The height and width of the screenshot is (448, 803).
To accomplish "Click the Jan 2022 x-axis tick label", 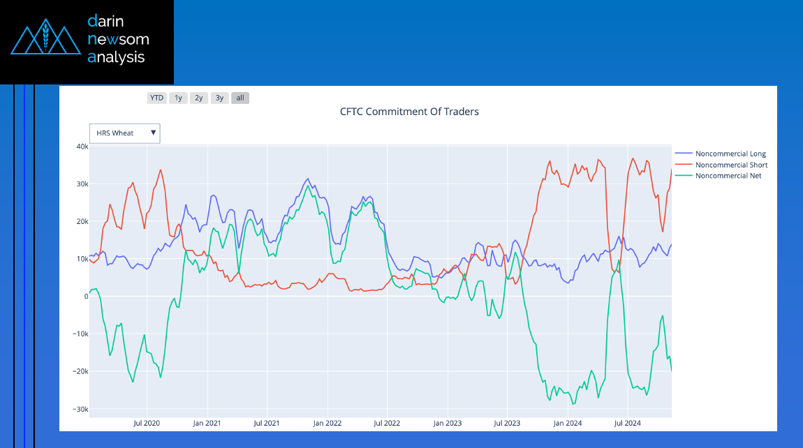I will pyautogui.click(x=327, y=423).
